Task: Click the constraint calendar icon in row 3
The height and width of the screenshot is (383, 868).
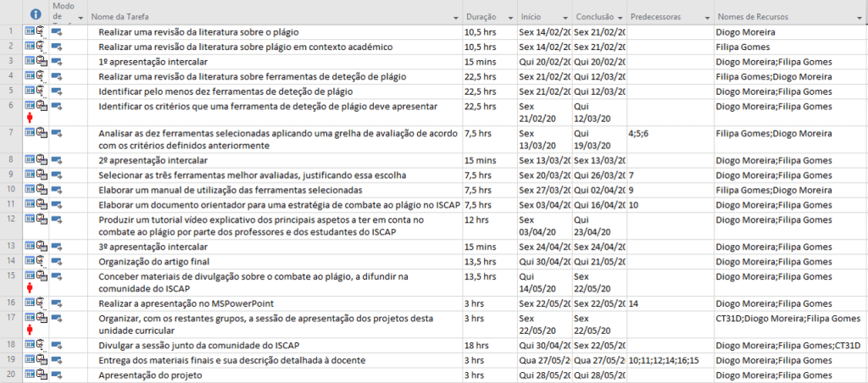Action: (30, 62)
